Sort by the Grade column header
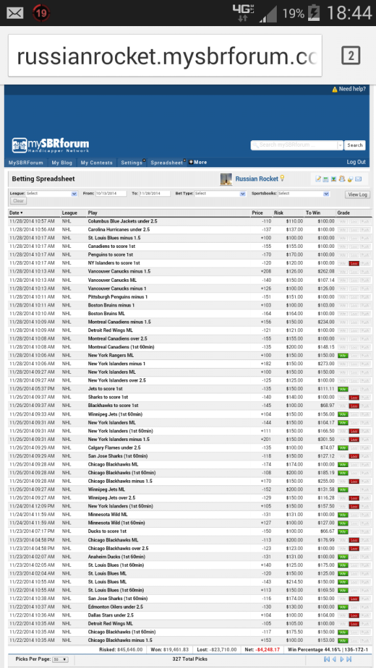Screen dimensions: 376x668 (343, 213)
